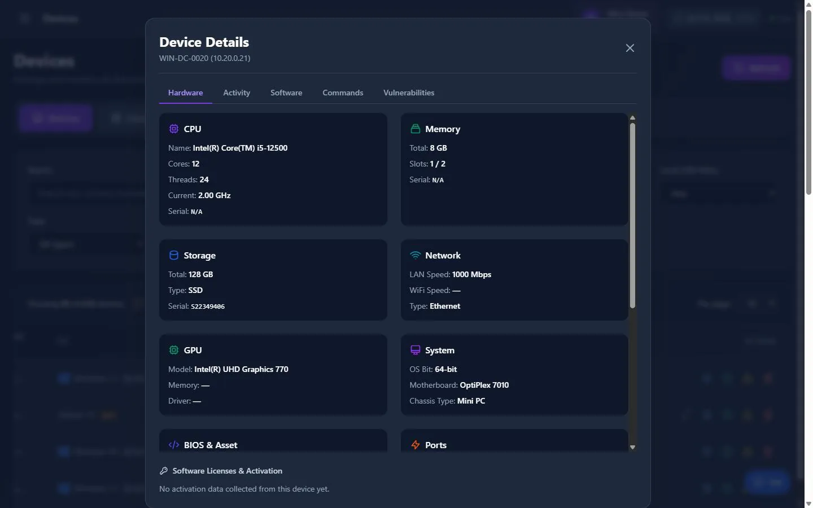Click the page scrollbar down arrow
Image resolution: width=813 pixels, height=508 pixels.
coord(808,503)
